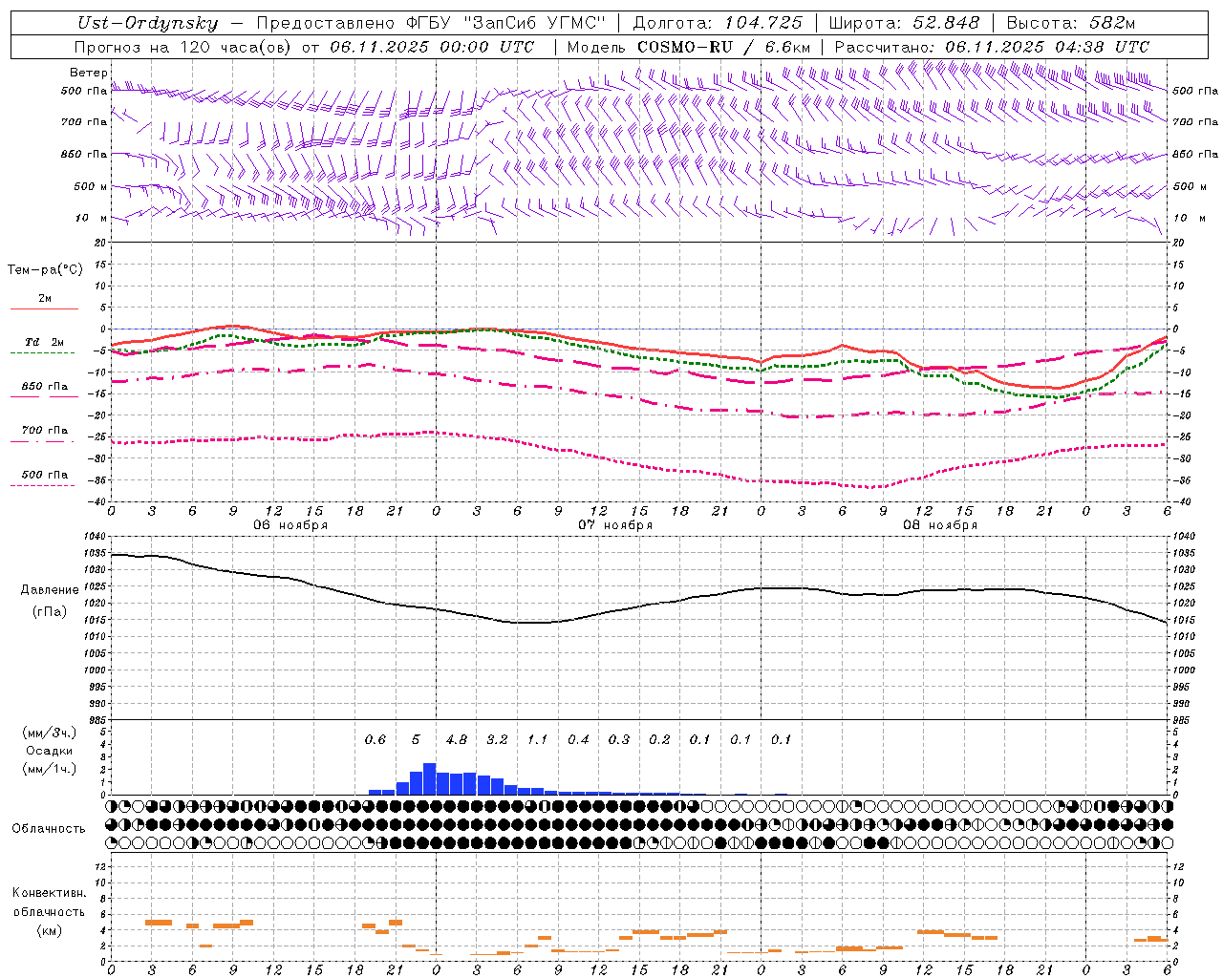Click the 'Осадки' precipitation label
Image resolution: width=1223 pixels, height=978 pixels.
click(x=49, y=751)
